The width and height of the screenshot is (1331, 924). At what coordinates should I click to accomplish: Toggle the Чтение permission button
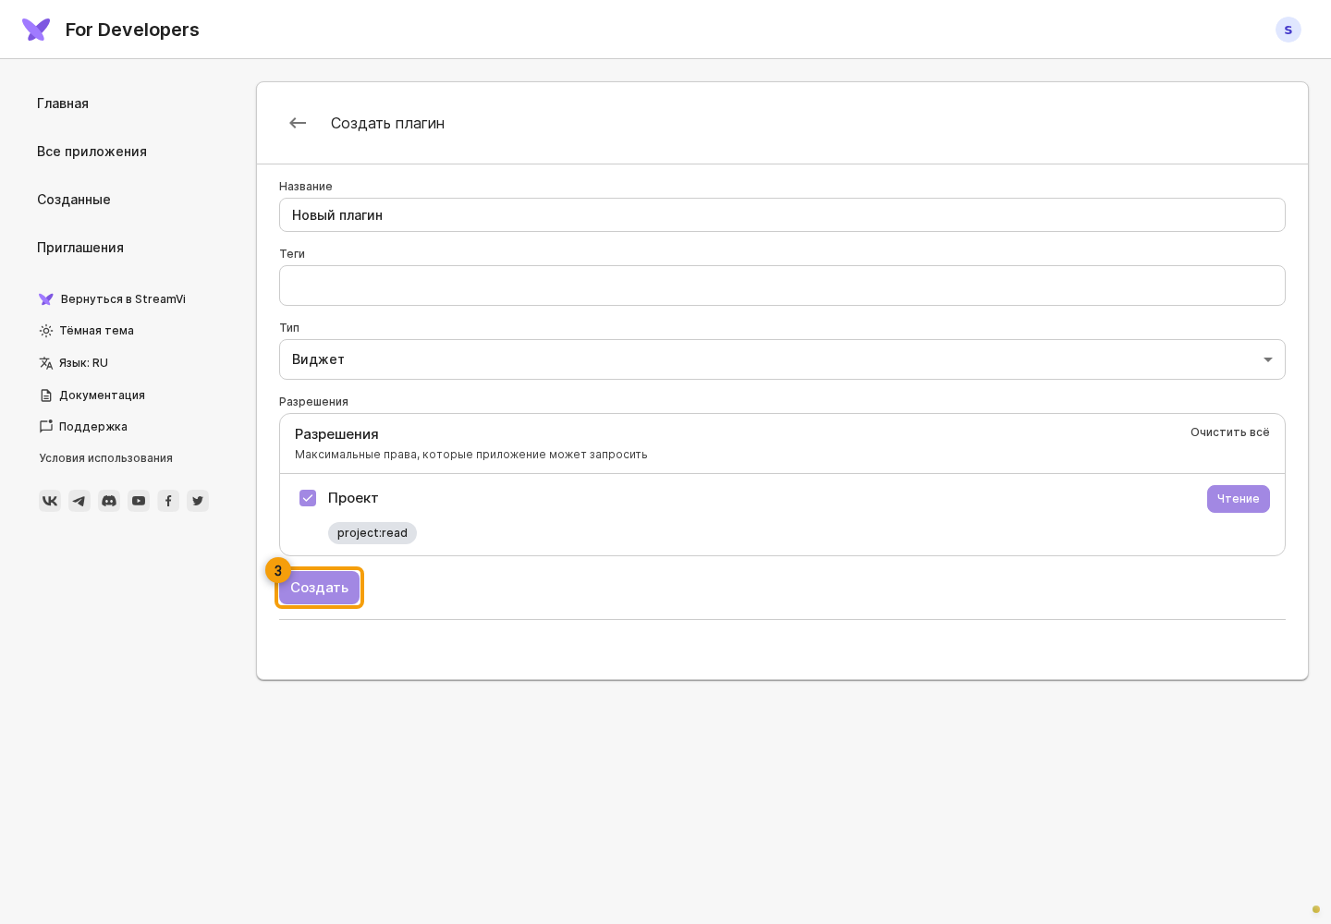[x=1239, y=499]
